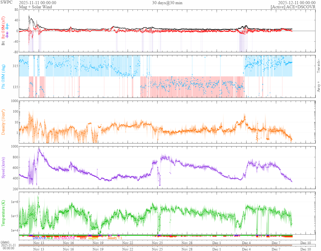Click the '135' tick on the Phi axis
Image resolution: width=321 pixels, height=251 pixels.
pos(15,87)
